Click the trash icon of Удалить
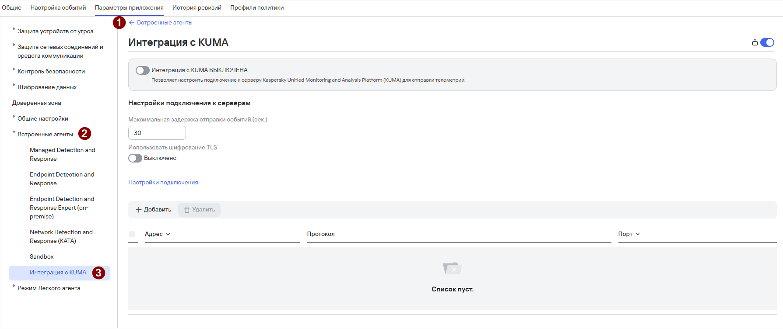 point(187,210)
